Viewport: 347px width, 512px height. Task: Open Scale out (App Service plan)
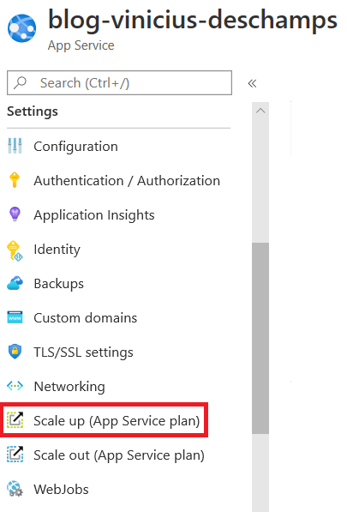119,455
